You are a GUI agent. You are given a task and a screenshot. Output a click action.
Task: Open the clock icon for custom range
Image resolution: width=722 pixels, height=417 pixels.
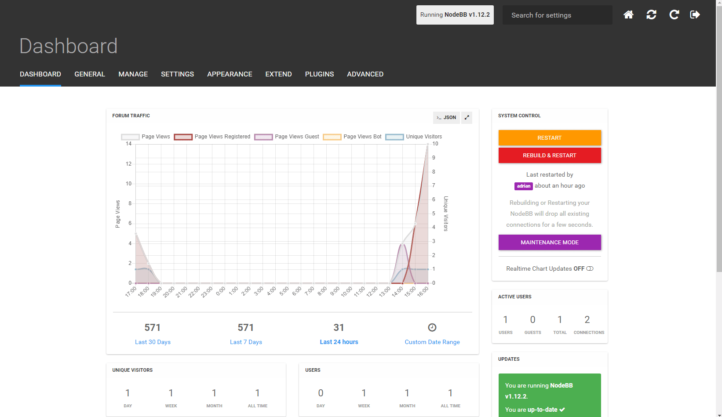coord(432,327)
